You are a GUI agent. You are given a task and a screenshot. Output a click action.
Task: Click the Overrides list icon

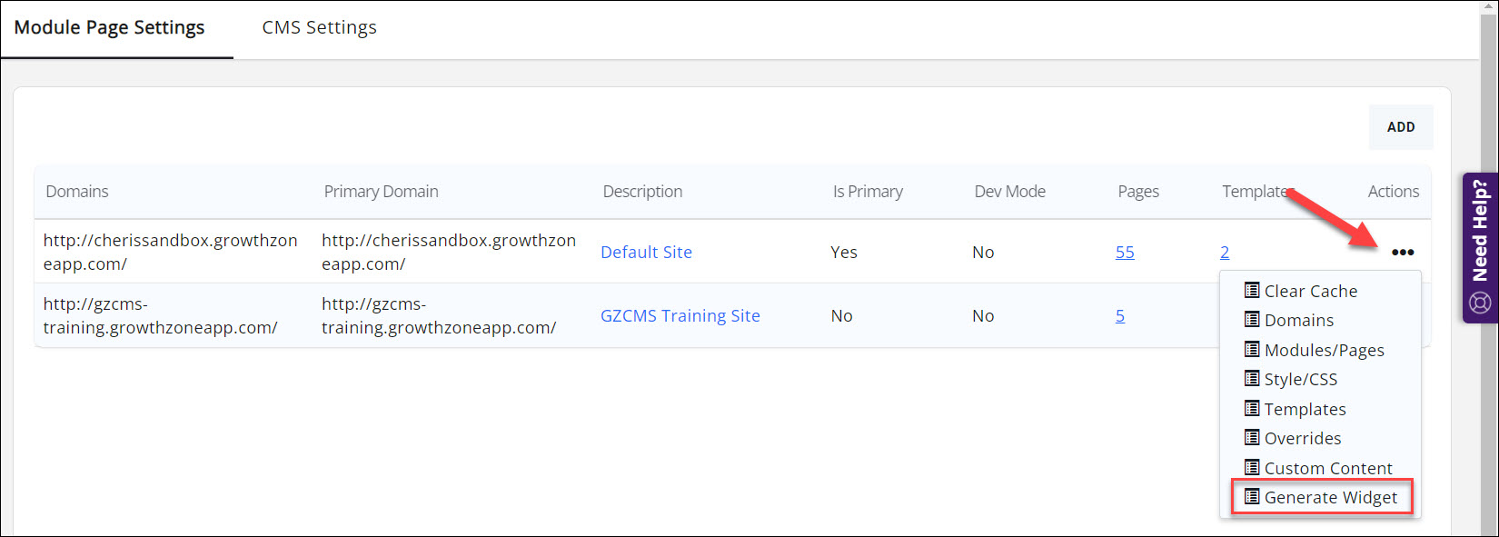click(x=1252, y=438)
